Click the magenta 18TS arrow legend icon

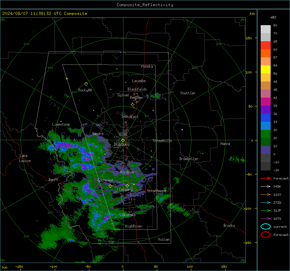pos(266,219)
